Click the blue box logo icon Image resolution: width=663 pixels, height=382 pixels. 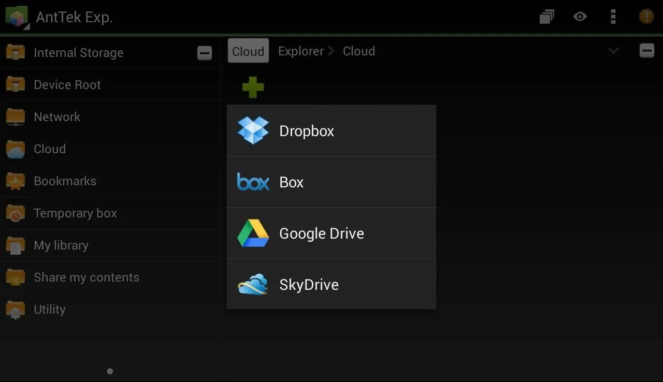(x=253, y=182)
